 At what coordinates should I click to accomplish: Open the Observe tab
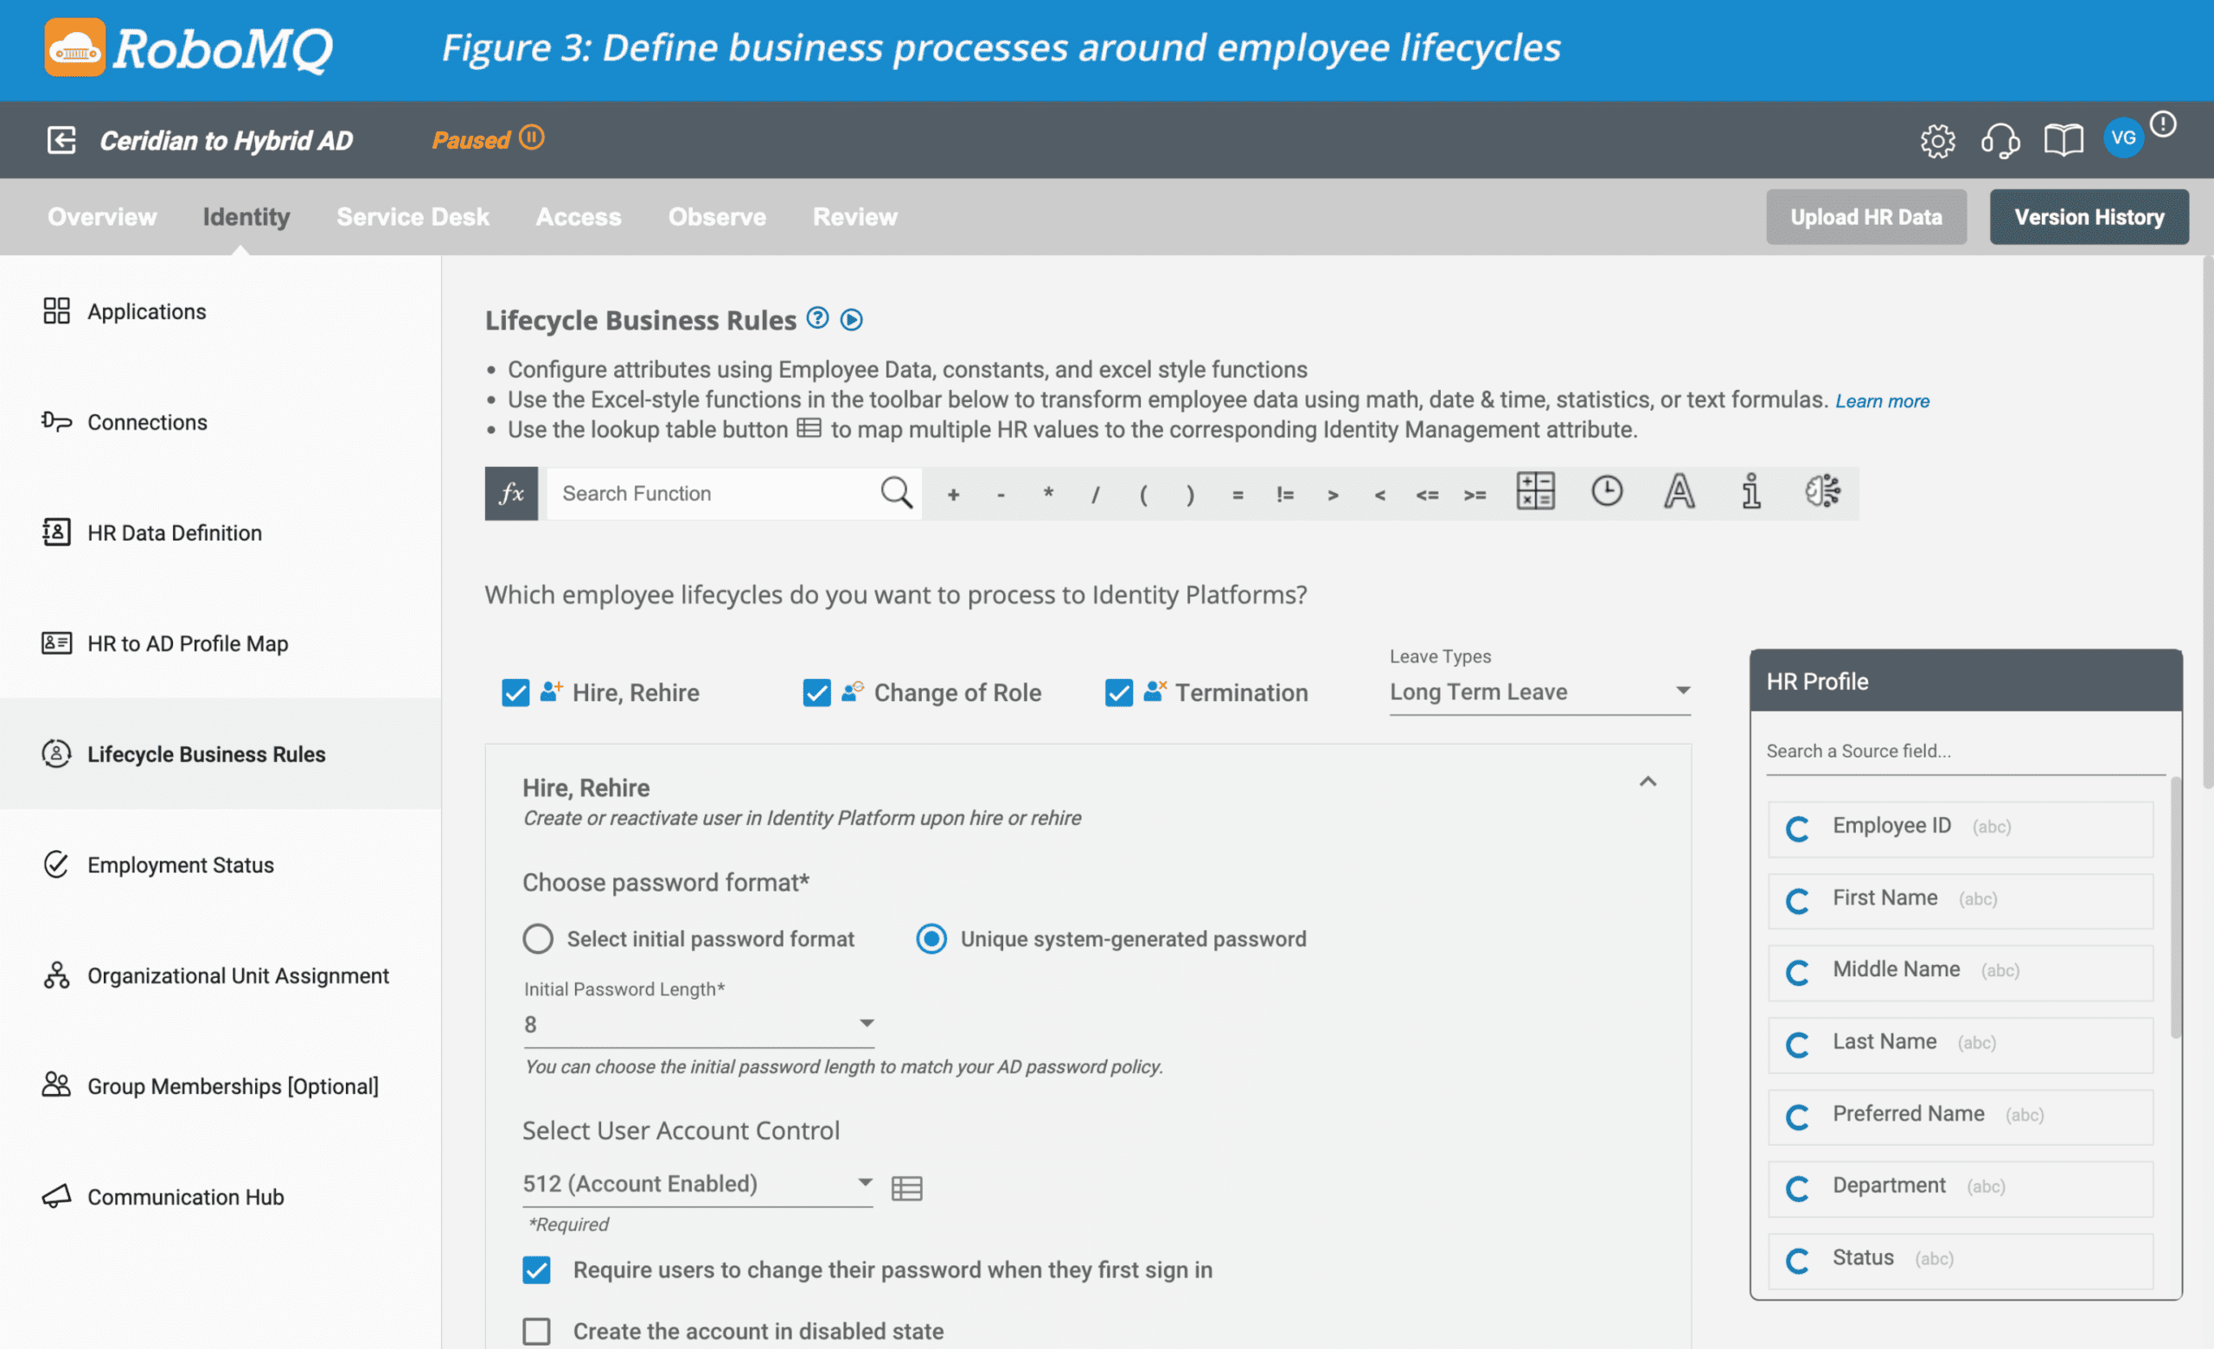[x=716, y=216]
